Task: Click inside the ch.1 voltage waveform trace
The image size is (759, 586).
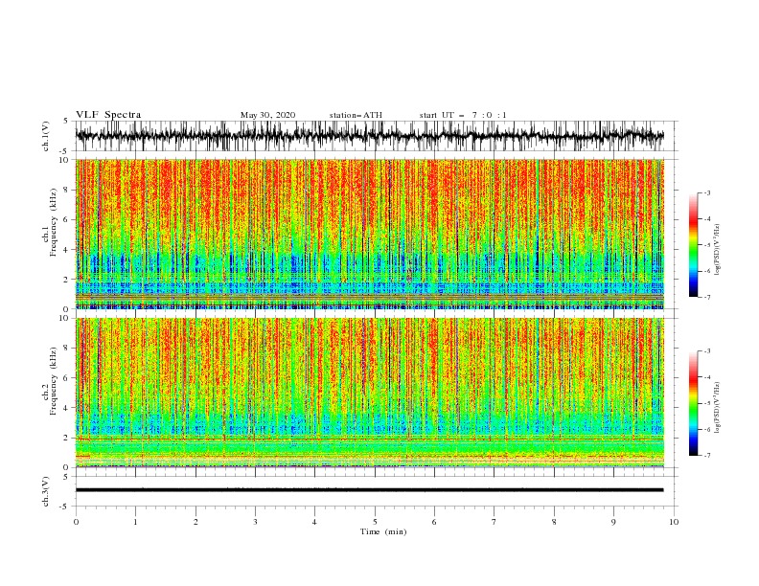Action: [369, 136]
